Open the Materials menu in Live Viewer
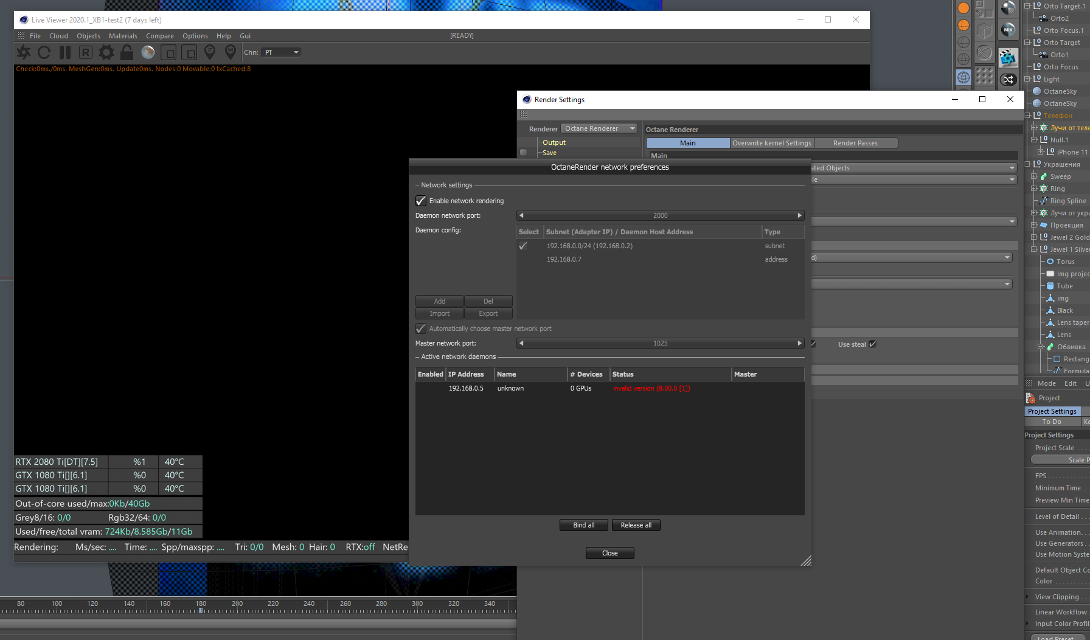This screenshot has width=1090, height=640. (123, 36)
